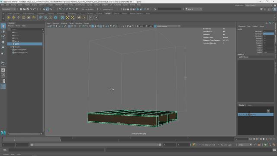Screen dimensions: 277x156
Task: Click the Play forwards playback button
Action: [x=264, y=139]
